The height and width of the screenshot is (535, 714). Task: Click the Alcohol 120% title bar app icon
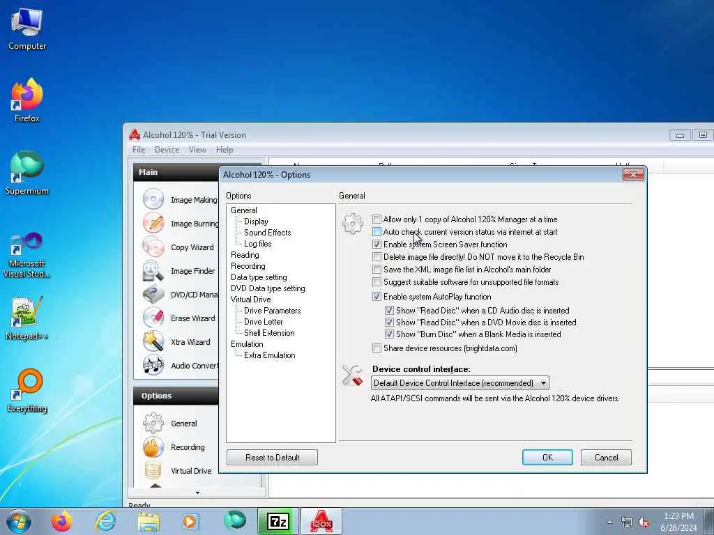[x=135, y=134]
